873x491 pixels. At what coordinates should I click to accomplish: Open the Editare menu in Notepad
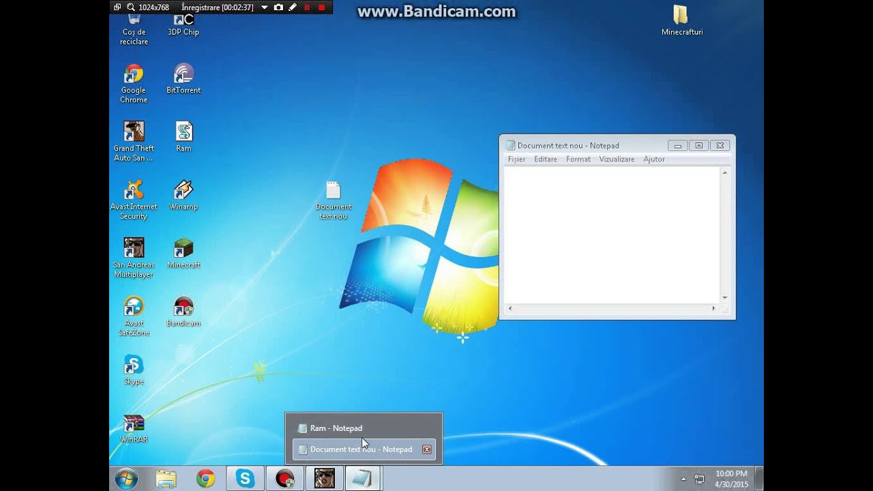pyautogui.click(x=546, y=159)
